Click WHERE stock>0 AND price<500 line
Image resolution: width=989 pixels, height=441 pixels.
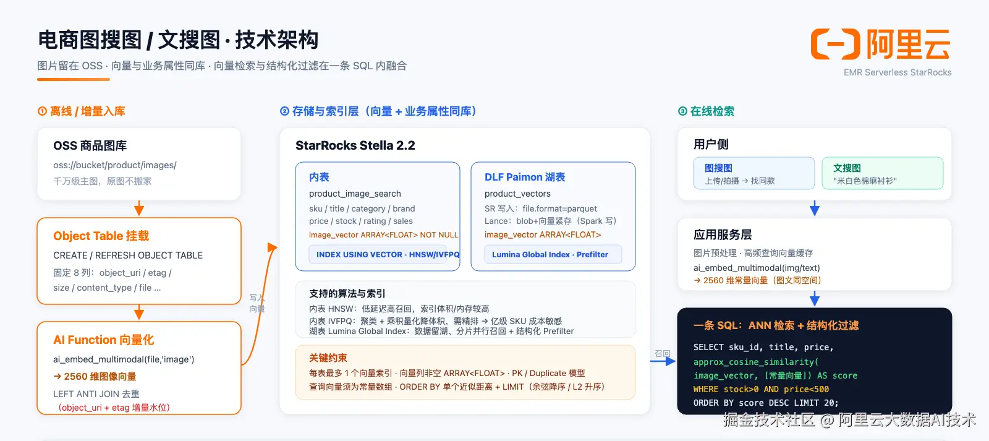(x=762, y=389)
